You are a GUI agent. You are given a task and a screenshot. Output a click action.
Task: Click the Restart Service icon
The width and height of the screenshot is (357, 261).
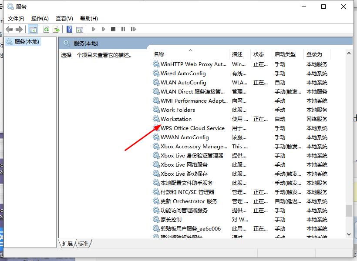[133, 29]
